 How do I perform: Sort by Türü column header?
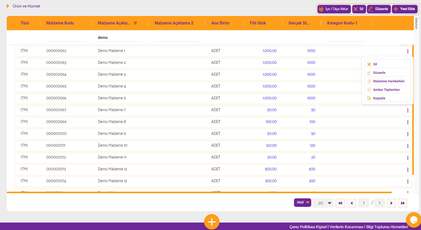(25, 23)
